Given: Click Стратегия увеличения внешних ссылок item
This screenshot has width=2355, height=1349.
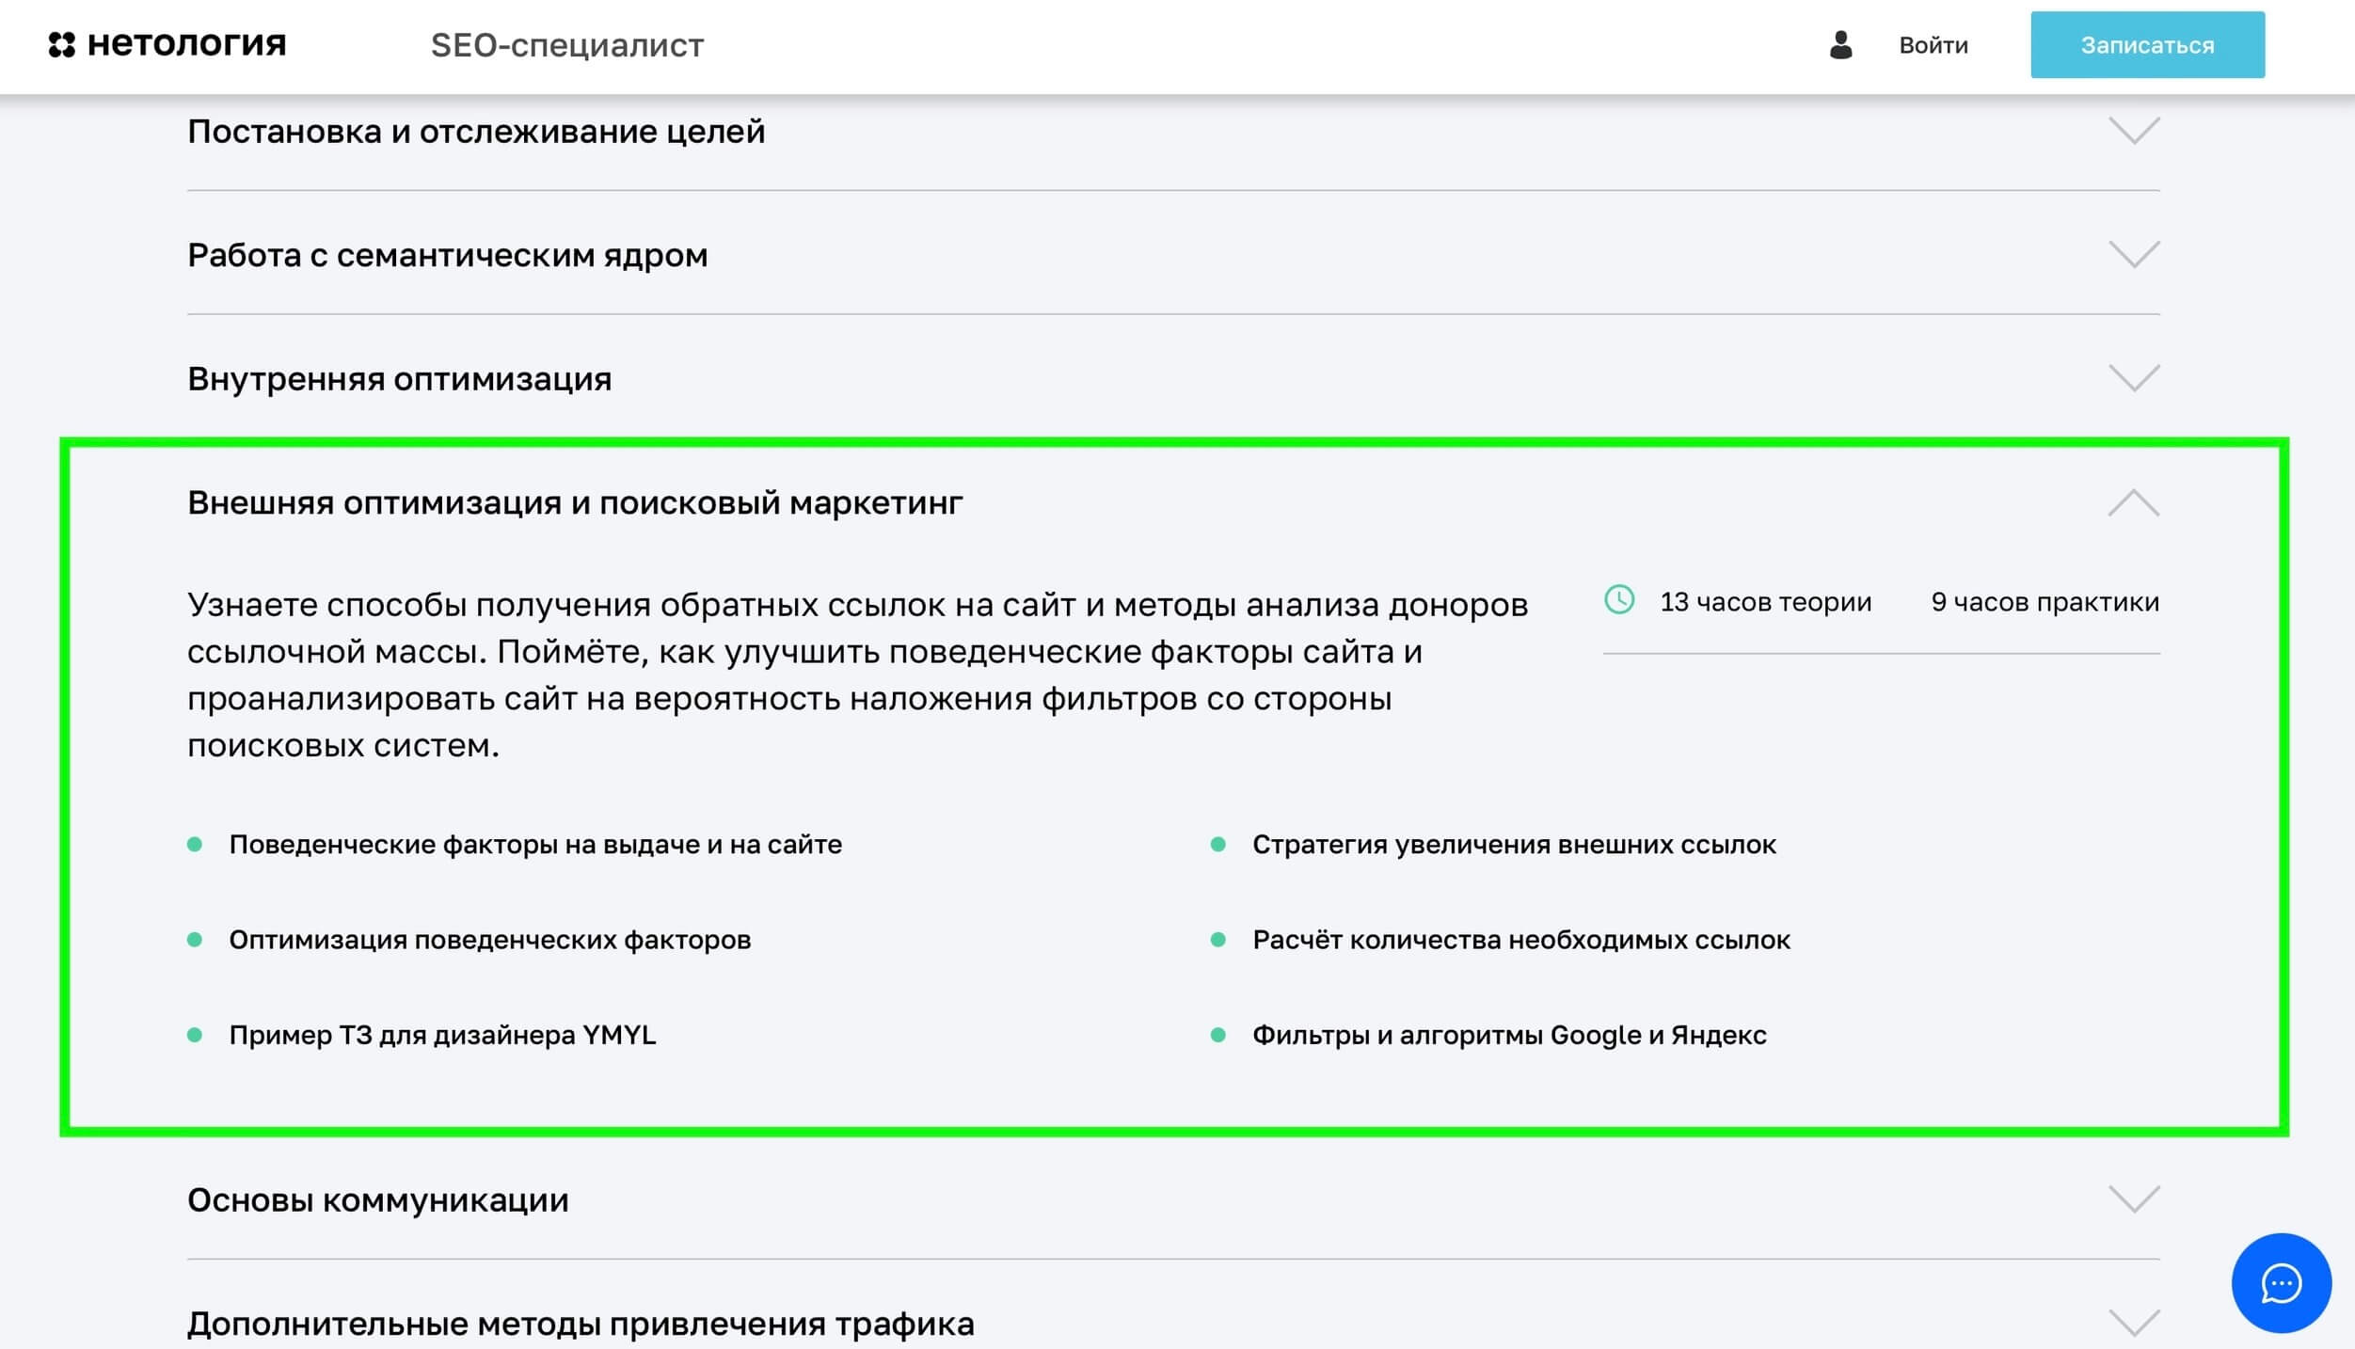Looking at the screenshot, I should tap(1514, 845).
